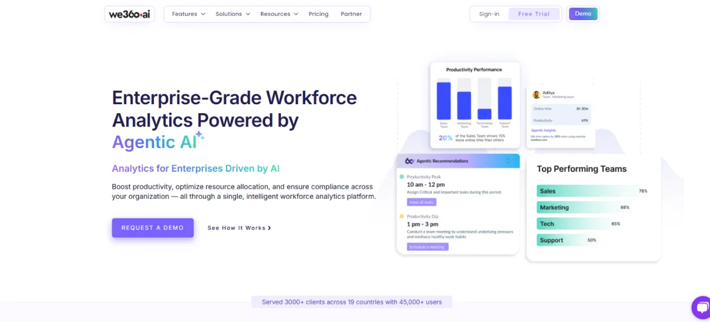Click View all tasks button
This screenshot has width=710, height=322.
pos(422,202)
